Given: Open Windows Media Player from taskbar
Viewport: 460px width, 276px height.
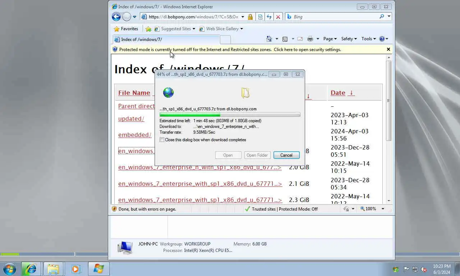Looking at the screenshot, I should (76, 269).
